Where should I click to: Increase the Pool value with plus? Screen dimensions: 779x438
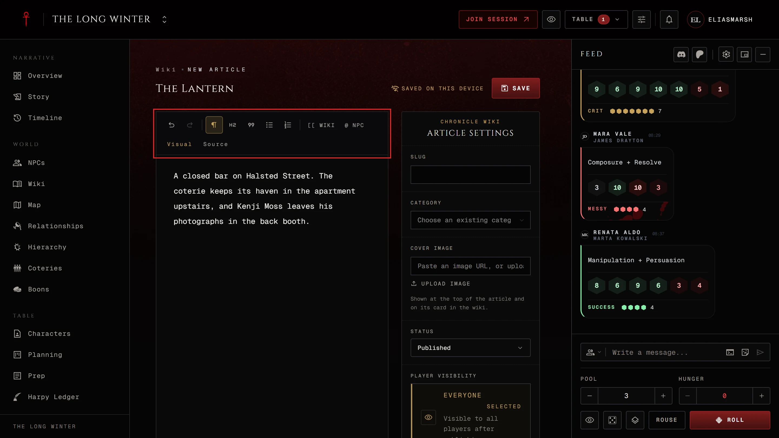tap(663, 396)
